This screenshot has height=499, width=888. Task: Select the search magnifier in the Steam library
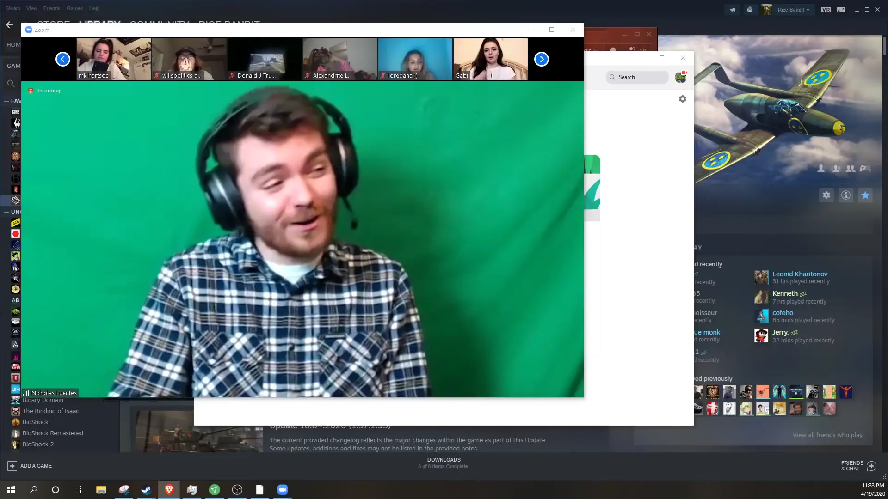[11, 83]
